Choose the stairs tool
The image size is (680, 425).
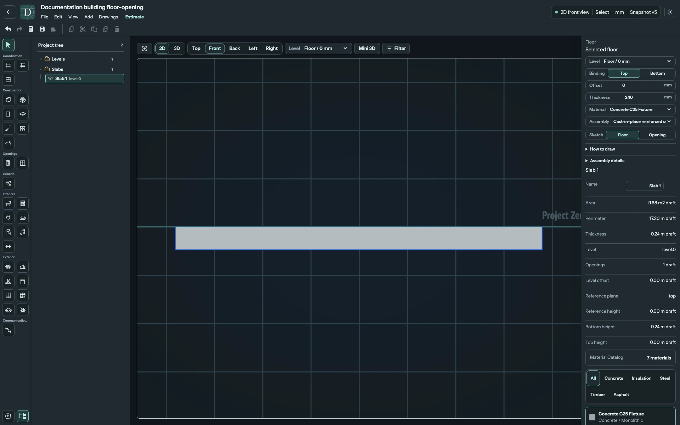[x=8, y=129]
